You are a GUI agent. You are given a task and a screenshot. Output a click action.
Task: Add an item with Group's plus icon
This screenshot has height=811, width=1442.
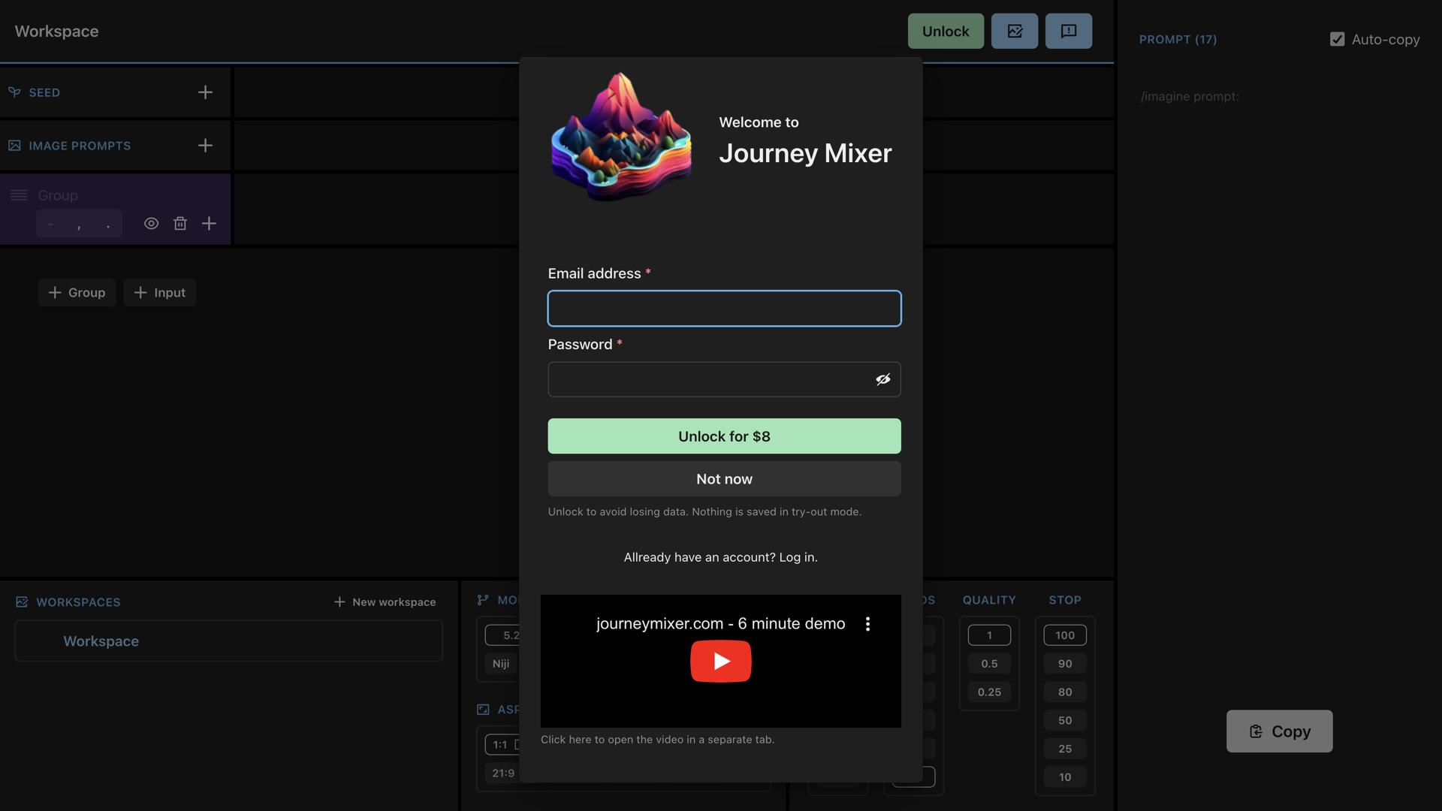209,223
